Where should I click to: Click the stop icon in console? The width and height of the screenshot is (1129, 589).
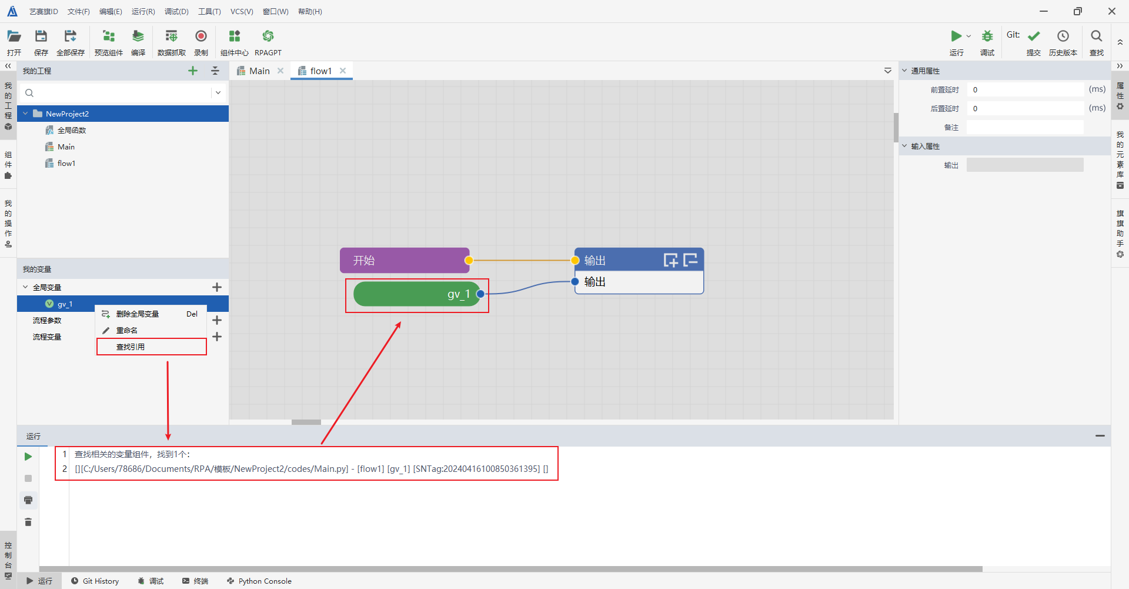pyautogui.click(x=28, y=478)
